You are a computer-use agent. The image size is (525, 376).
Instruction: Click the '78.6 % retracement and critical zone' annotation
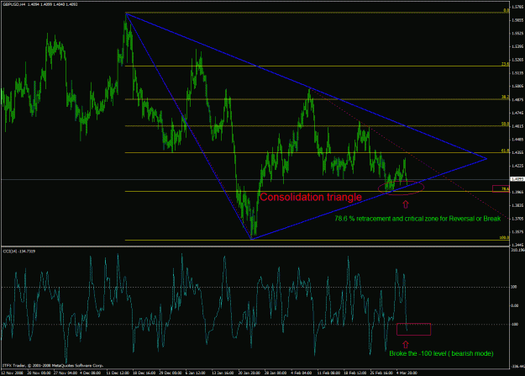click(417, 219)
